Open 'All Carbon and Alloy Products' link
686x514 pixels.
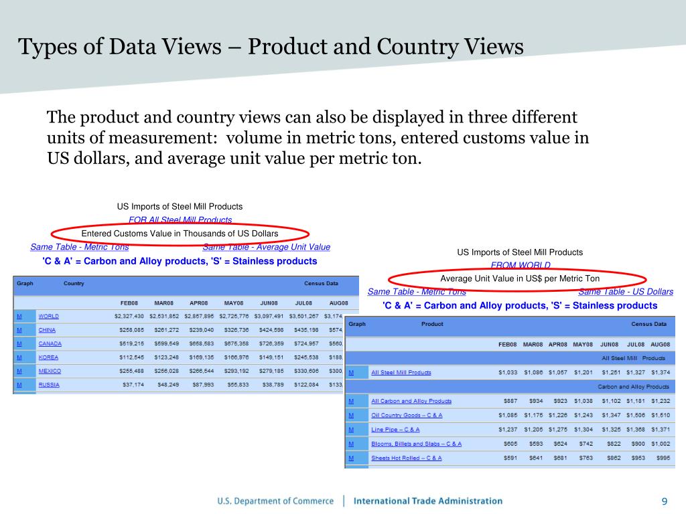click(411, 401)
